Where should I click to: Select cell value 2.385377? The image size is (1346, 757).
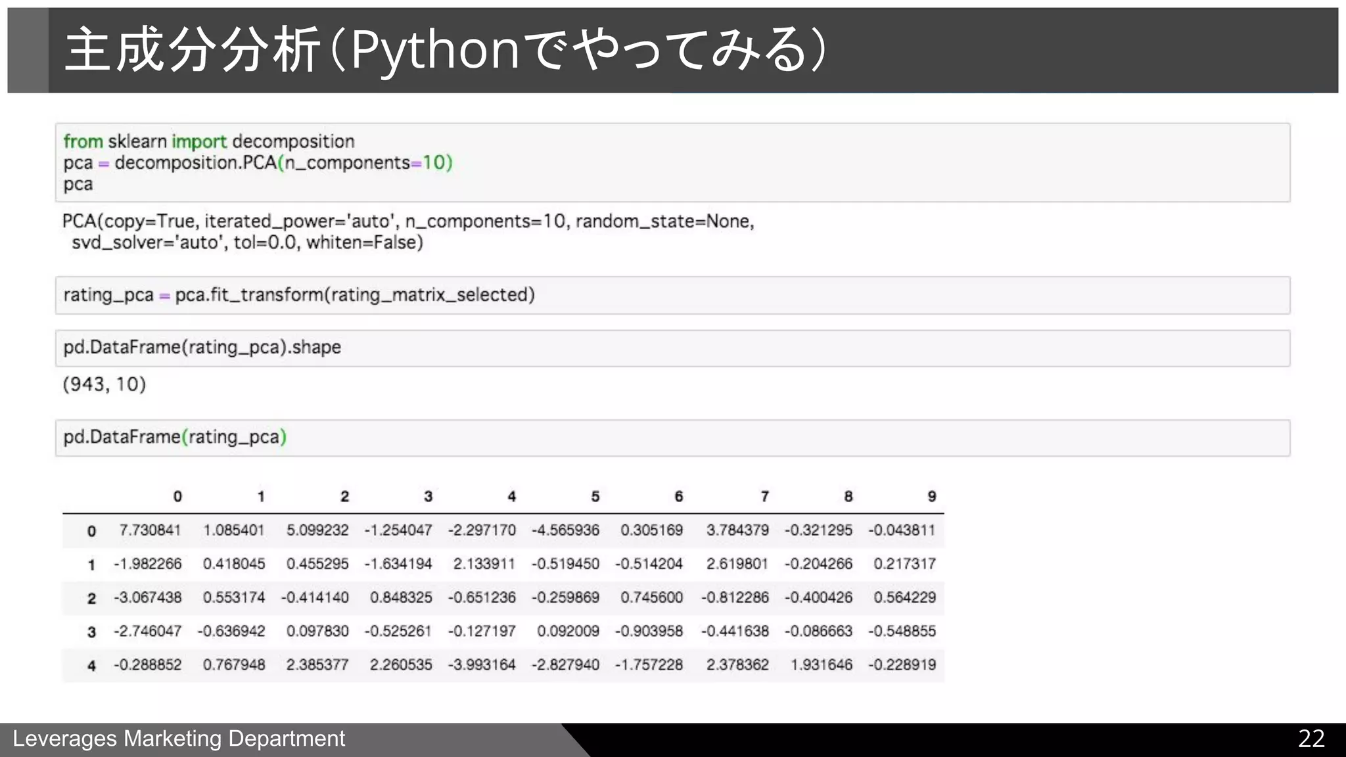coord(317,665)
